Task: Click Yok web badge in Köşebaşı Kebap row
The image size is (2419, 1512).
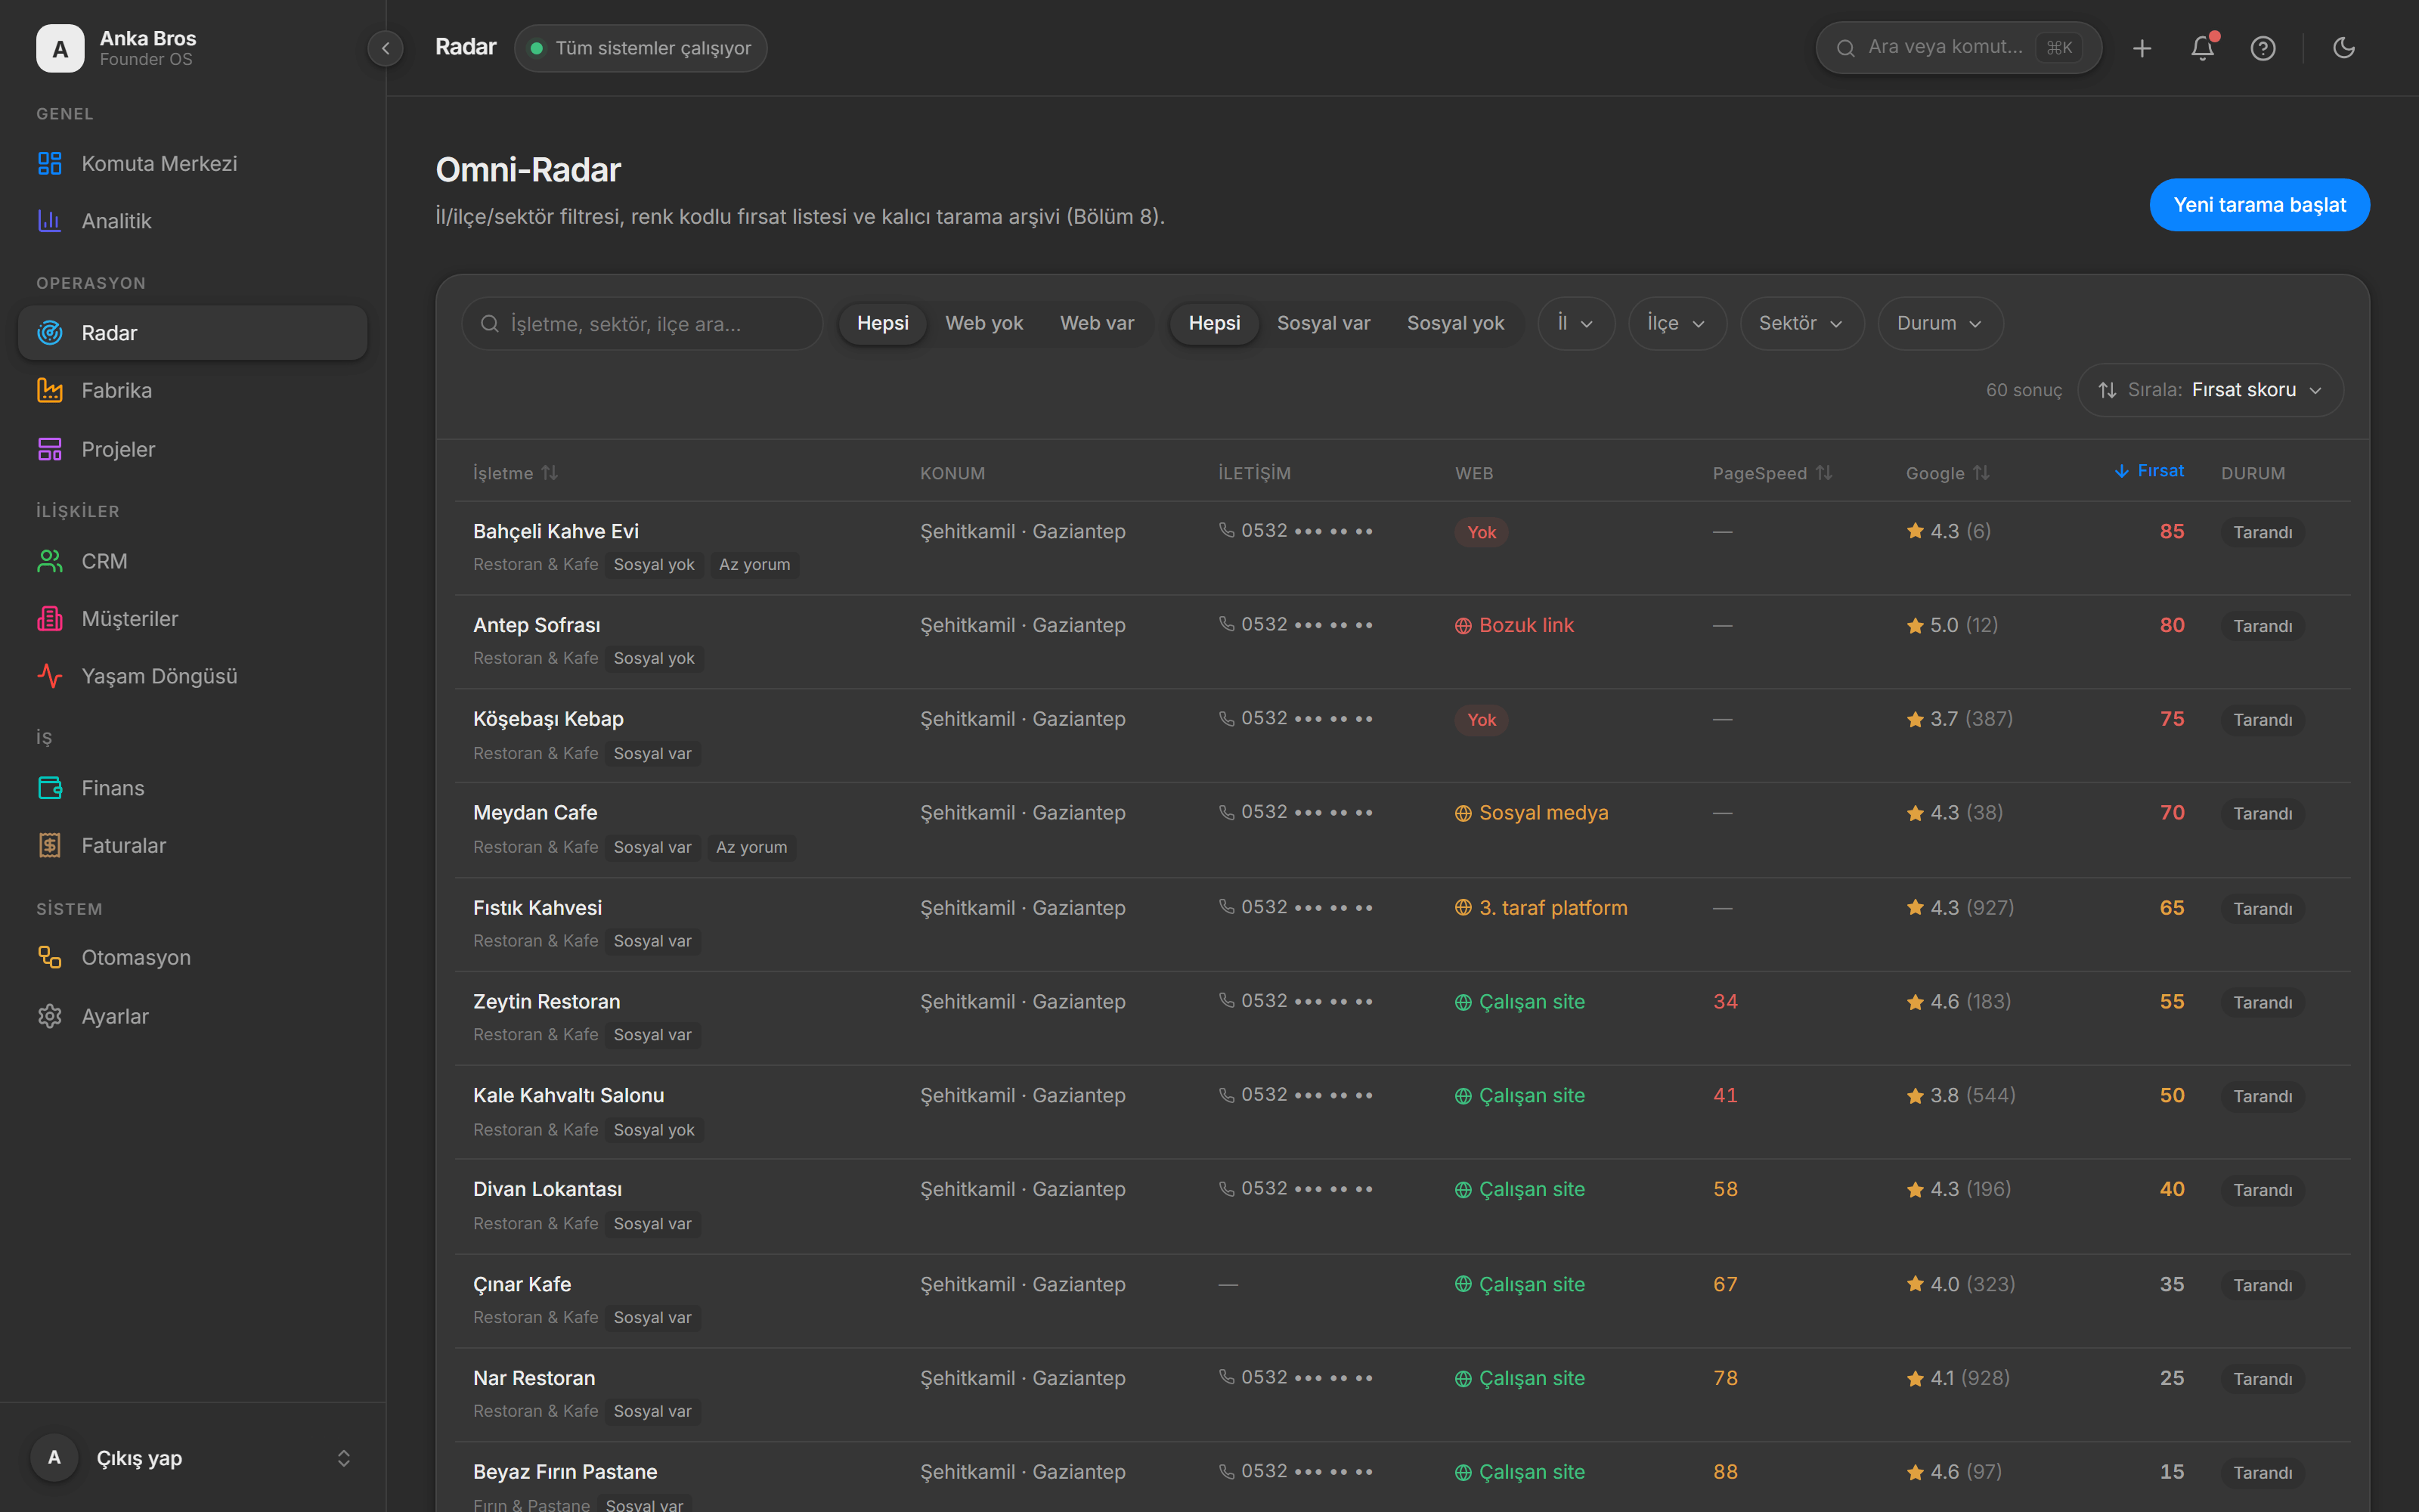Action: click(1480, 720)
